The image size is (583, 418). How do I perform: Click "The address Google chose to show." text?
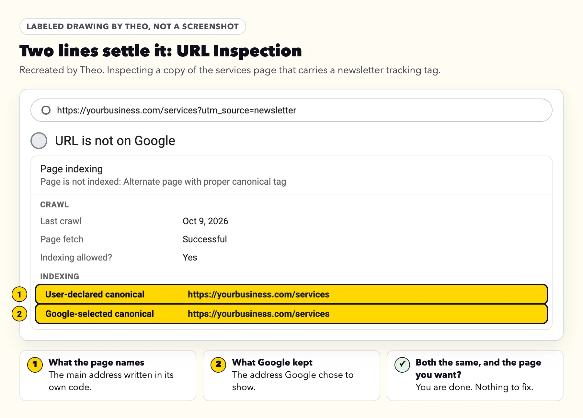pyautogui.click(x=292, y=381)
